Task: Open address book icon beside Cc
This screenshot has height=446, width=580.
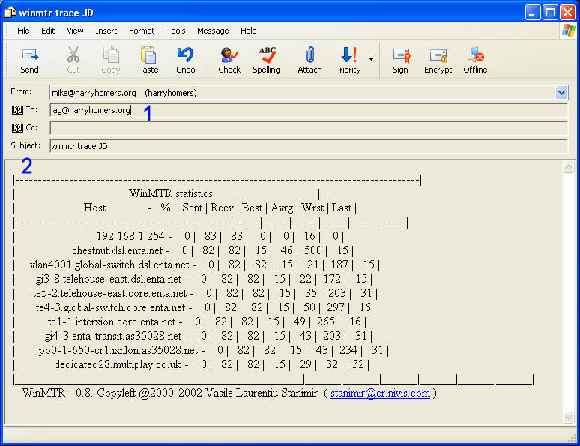Action: click(x=17, y=128)
